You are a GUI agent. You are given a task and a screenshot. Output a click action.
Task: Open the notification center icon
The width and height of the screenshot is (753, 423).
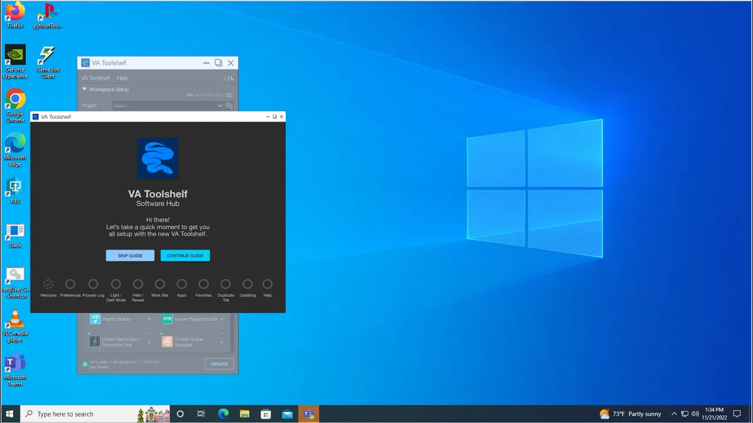[737, 414]
